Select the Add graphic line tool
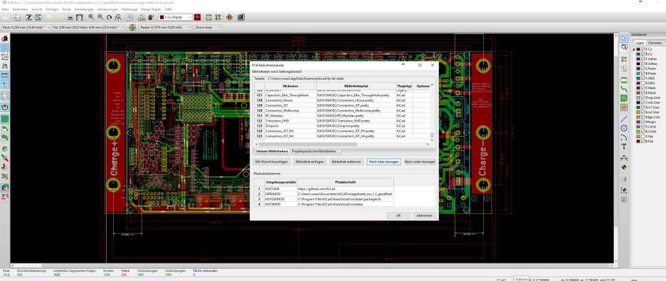This screenshot has height=281, width=666. point(624,119)
